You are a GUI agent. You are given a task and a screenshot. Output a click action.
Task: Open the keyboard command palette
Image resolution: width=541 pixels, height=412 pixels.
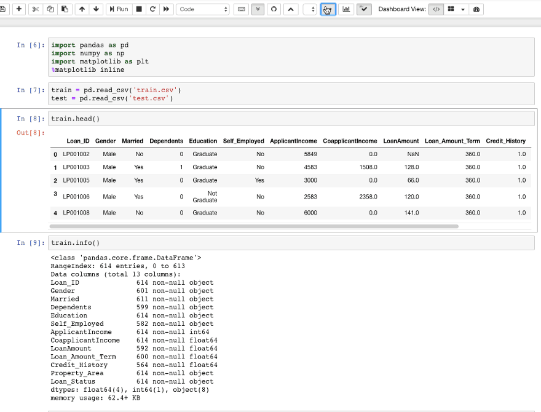(x=242, y=9)
